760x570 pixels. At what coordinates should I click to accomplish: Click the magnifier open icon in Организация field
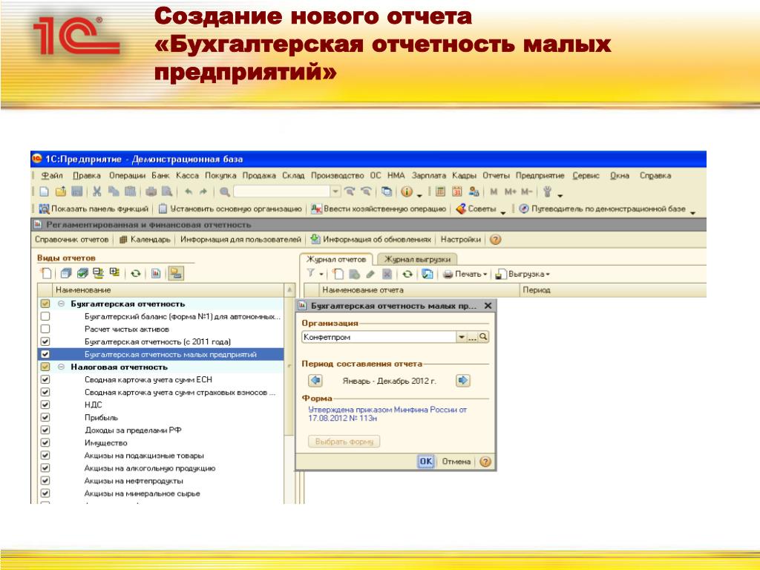(x=483, y=336)
